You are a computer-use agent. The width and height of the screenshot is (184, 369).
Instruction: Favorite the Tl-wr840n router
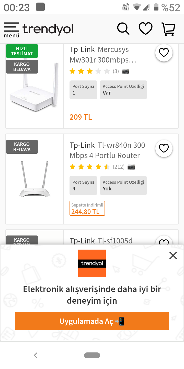164,148
